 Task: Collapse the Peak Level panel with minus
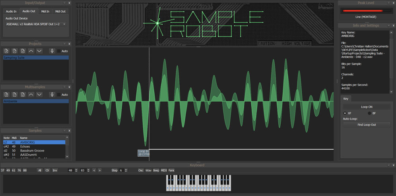click(389, 3)
